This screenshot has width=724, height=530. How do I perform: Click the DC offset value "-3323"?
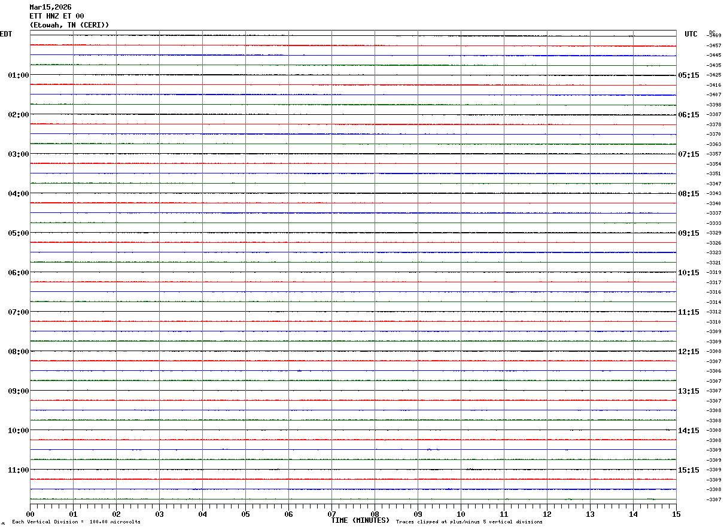[713, 253]
